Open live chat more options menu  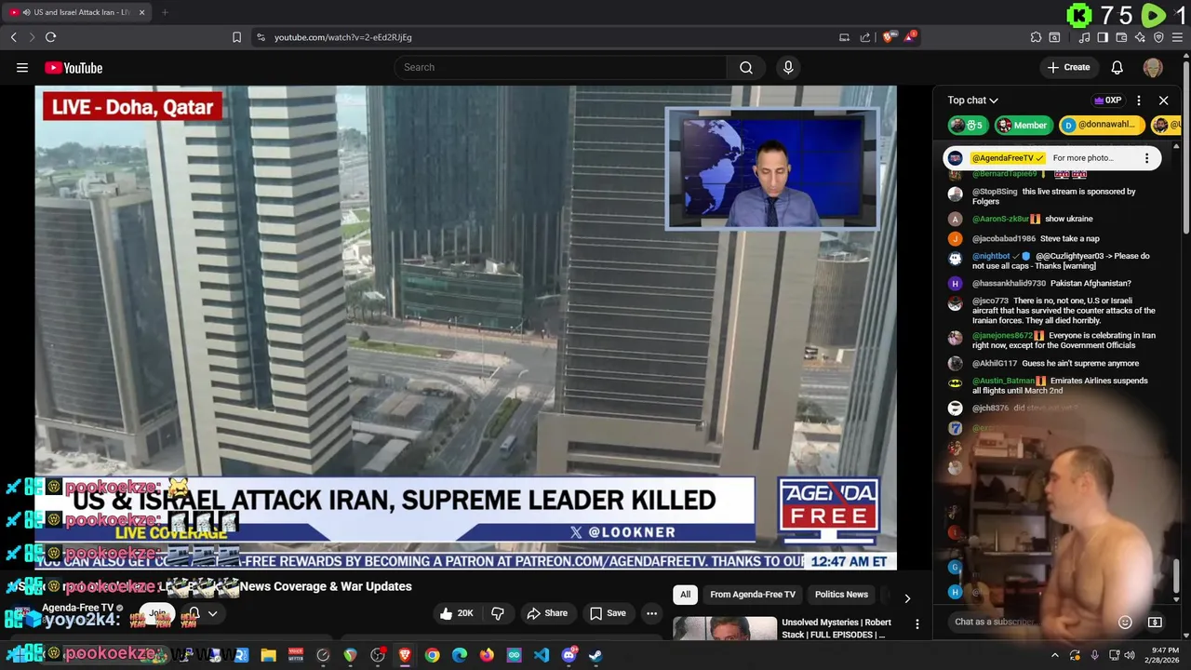(x=1139, y=100)
